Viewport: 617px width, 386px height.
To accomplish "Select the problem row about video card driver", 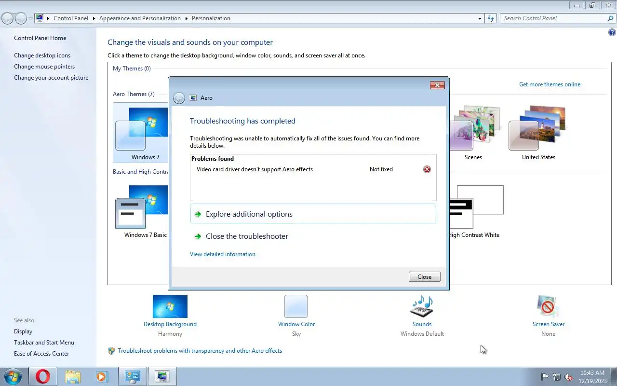I will click(313, 169).
